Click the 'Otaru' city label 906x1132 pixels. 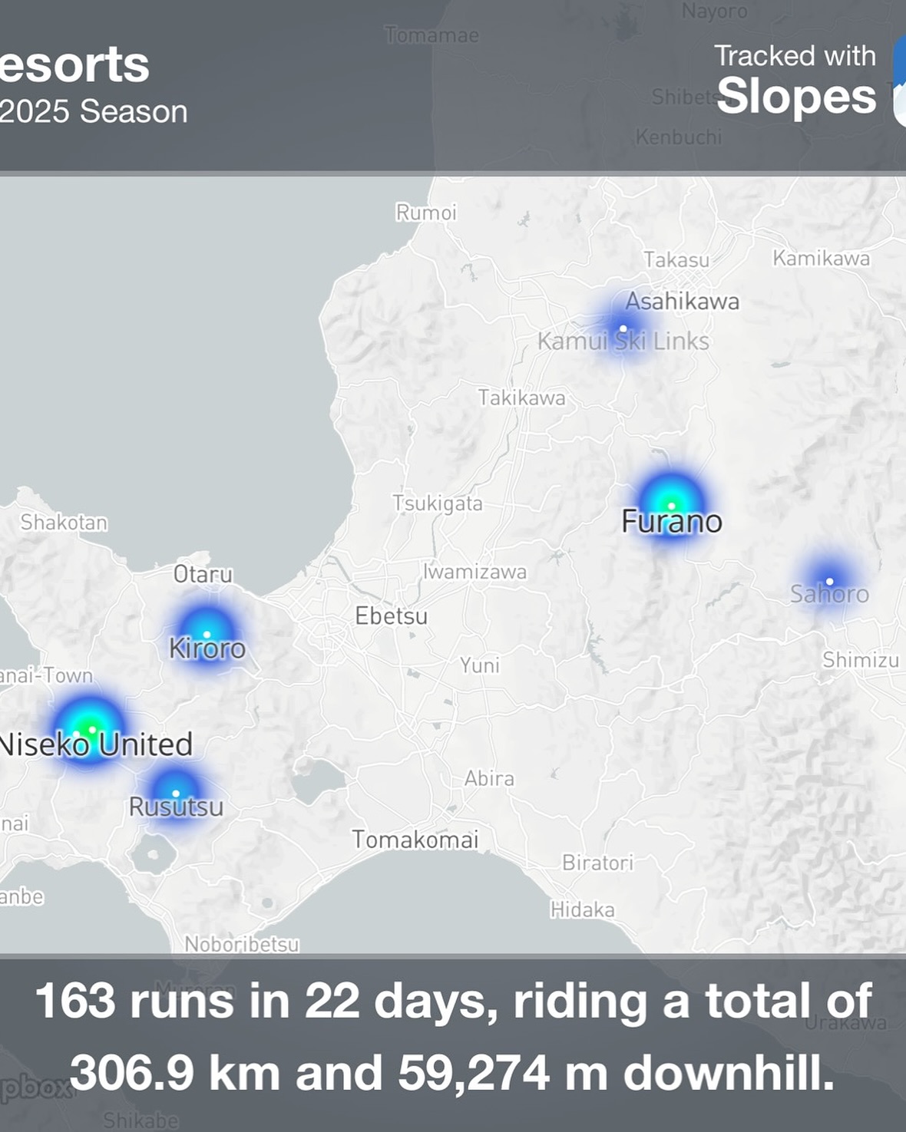point(203,574)
